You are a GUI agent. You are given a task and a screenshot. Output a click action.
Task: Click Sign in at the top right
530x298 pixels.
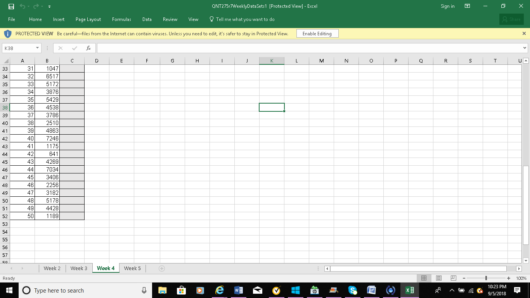(448, 6)
